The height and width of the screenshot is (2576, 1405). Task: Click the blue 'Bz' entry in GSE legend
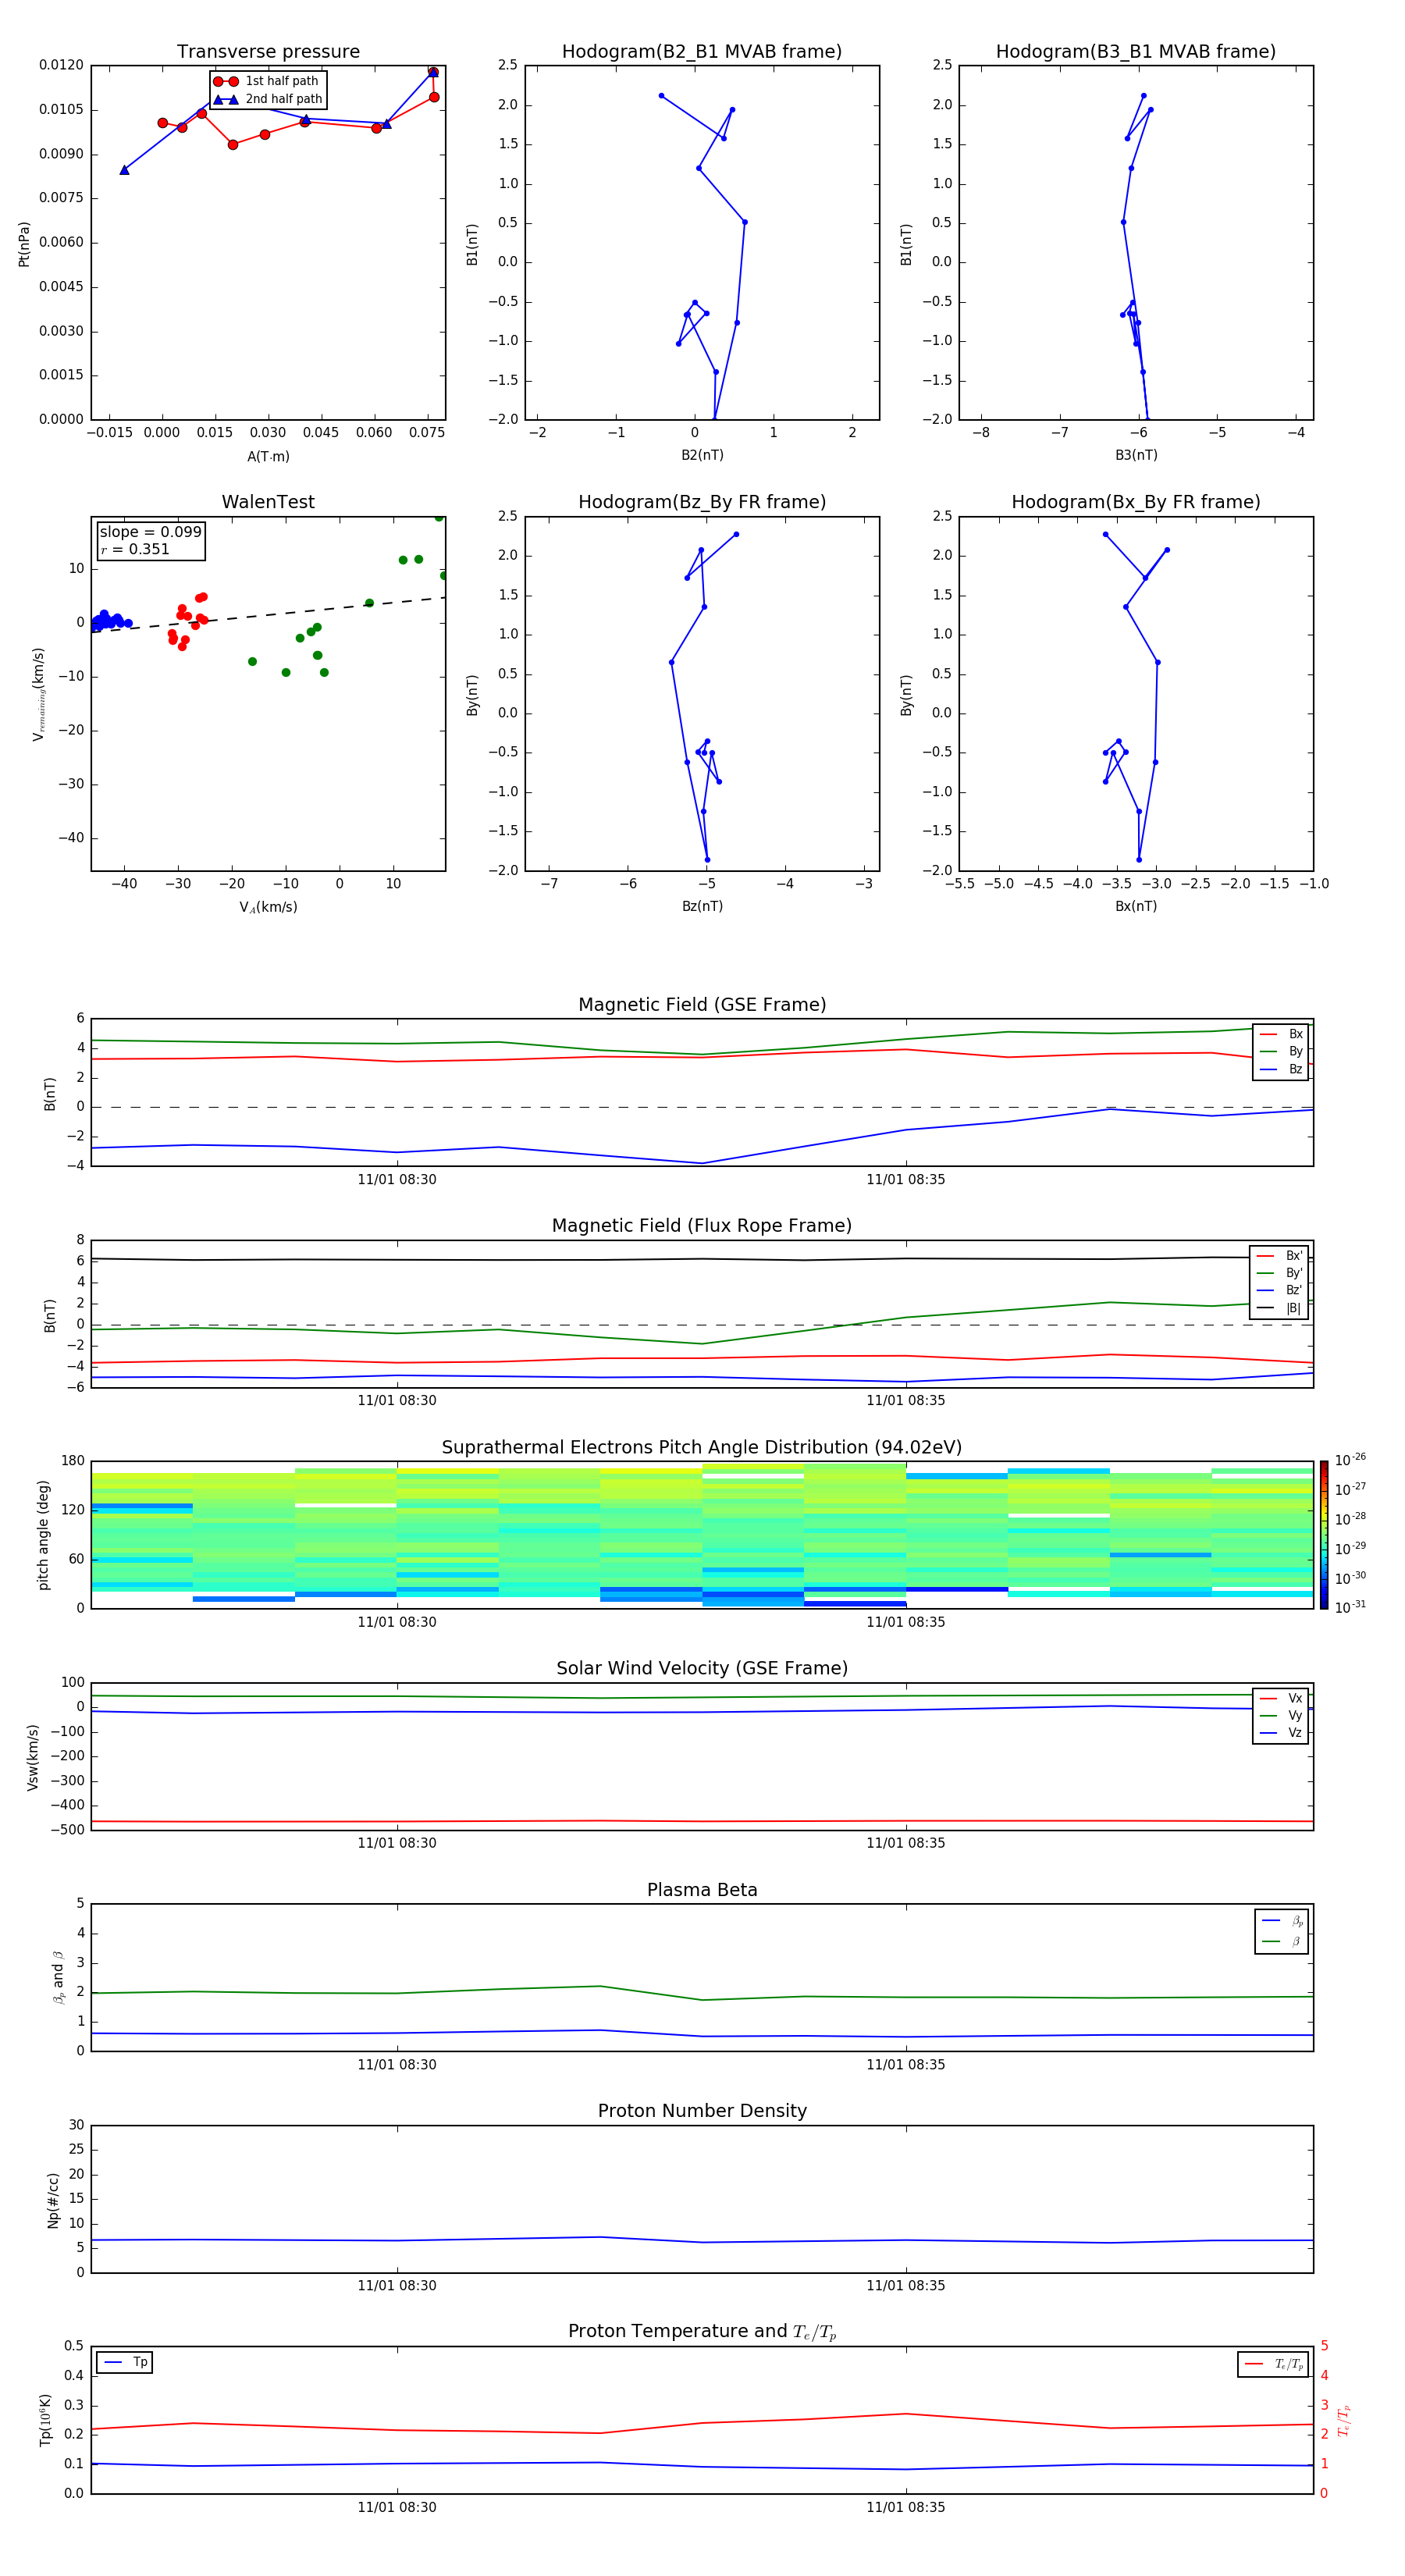(x=1281, y=1069)
